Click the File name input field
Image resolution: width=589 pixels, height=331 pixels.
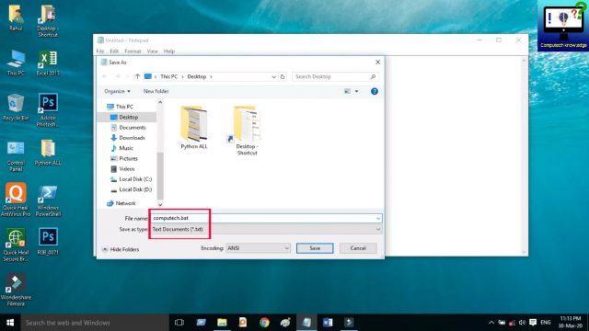266,218
